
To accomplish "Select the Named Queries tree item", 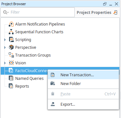I will 29,78.
